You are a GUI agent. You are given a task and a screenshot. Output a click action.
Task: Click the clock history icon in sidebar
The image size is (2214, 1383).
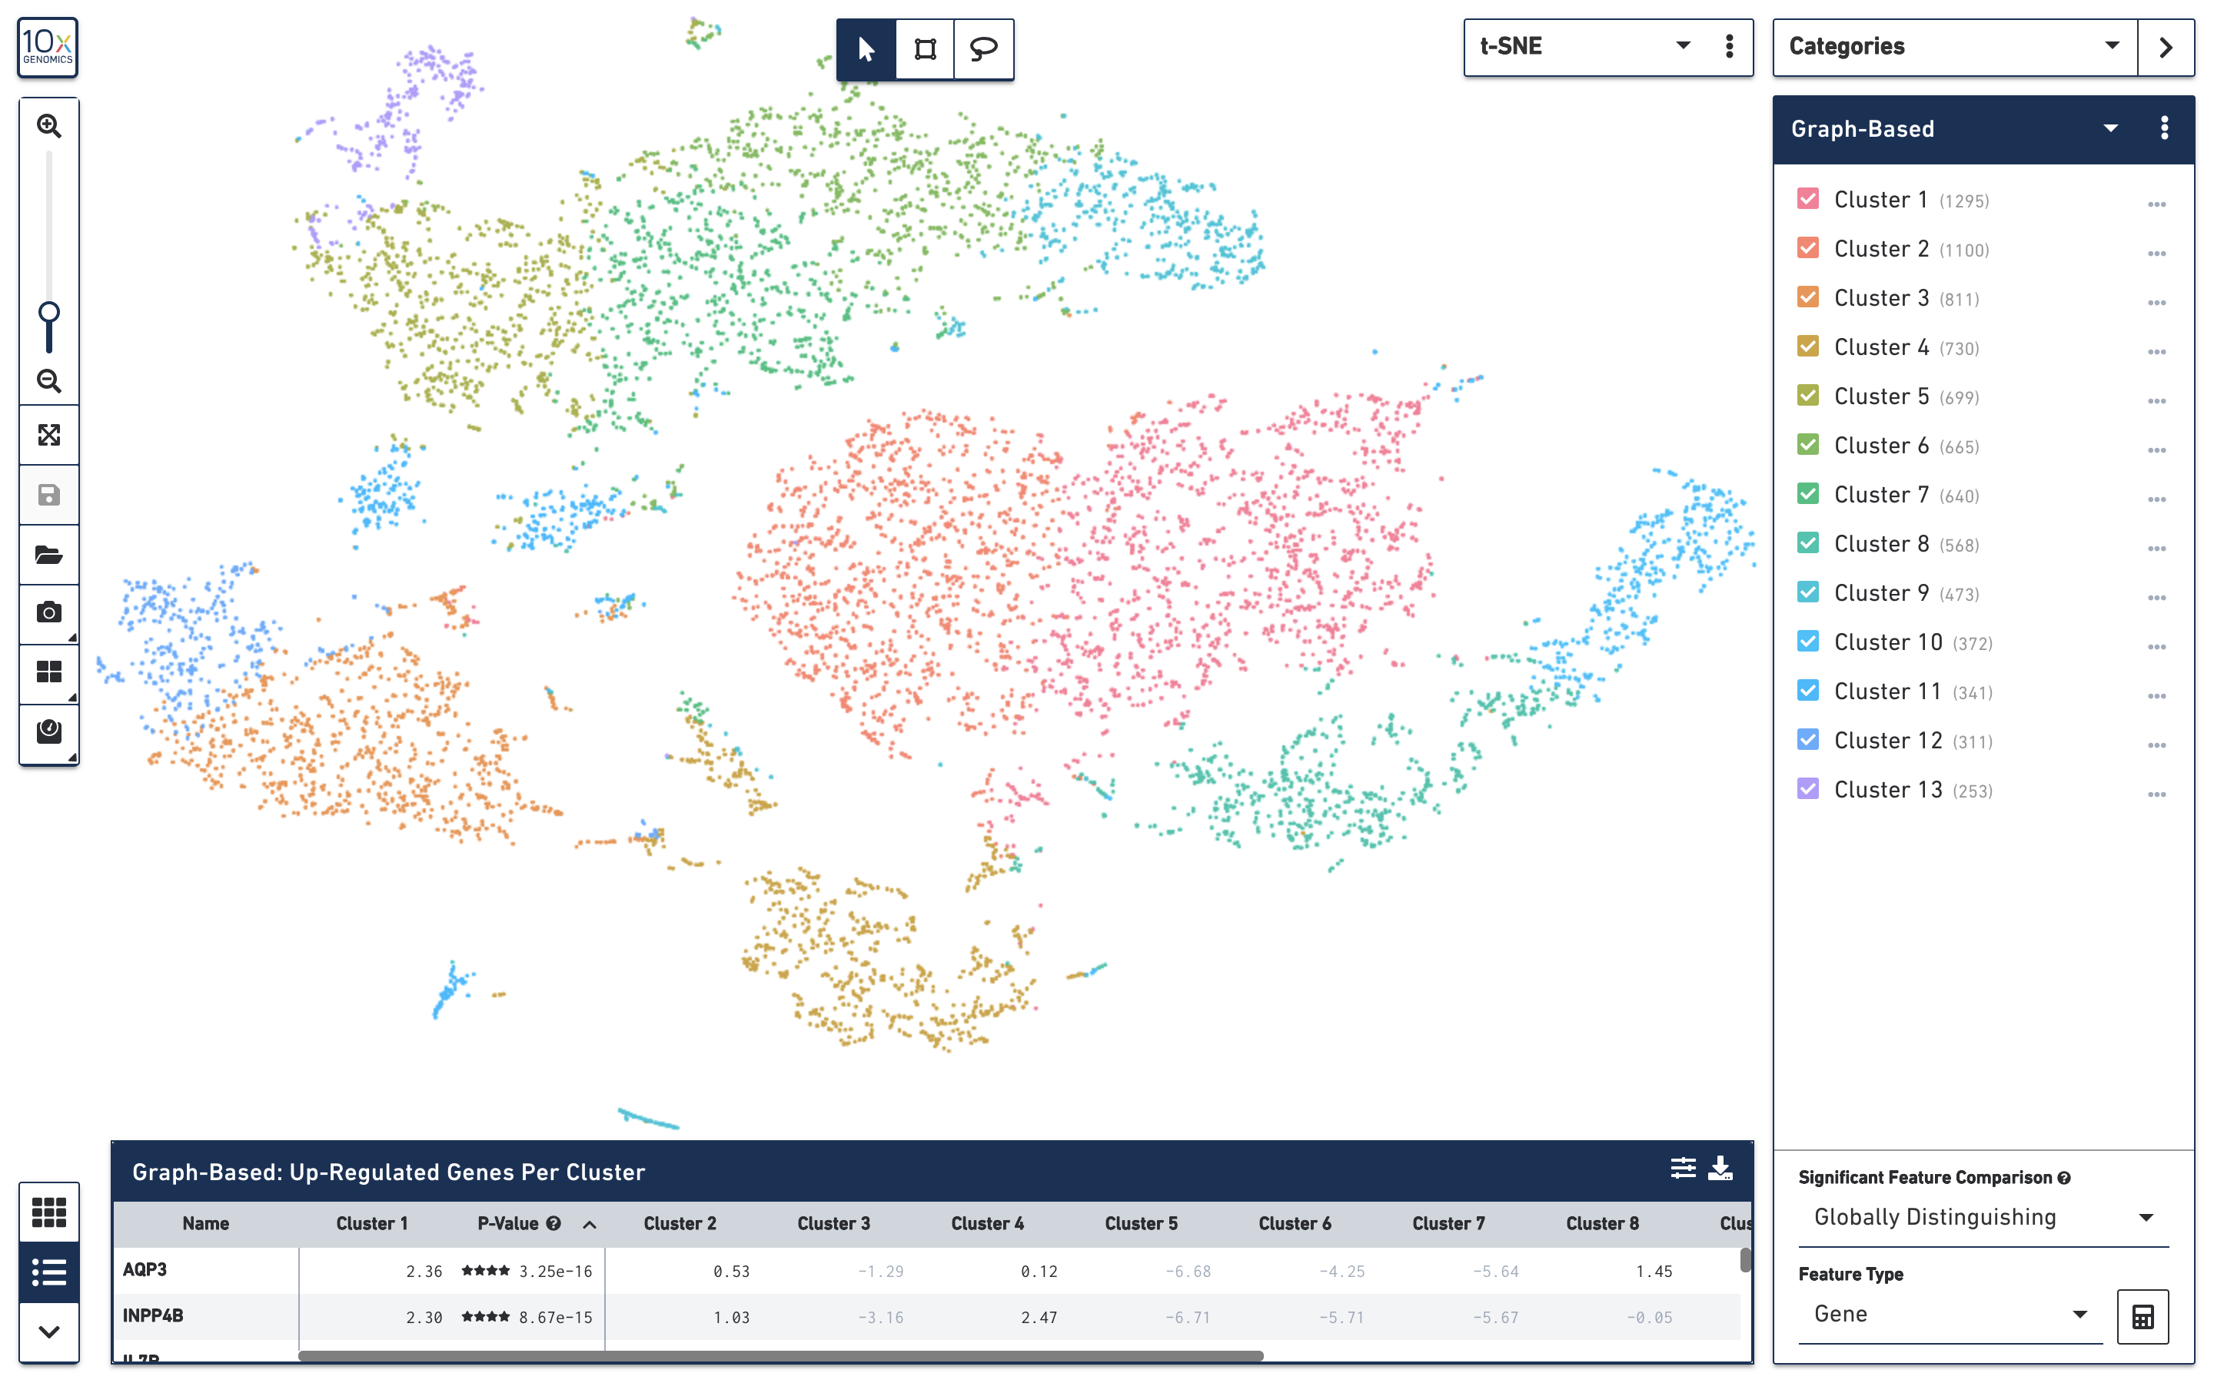(x=48, y=731)
